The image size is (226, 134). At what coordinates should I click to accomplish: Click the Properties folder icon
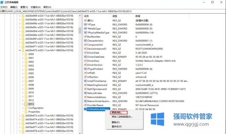pyautogui.click(x=26, y=112)
